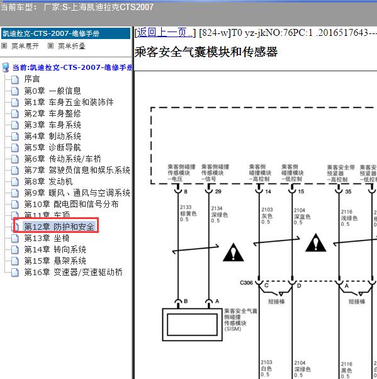
Task: Click the 返回上一页 link
Action: [166, 33]
